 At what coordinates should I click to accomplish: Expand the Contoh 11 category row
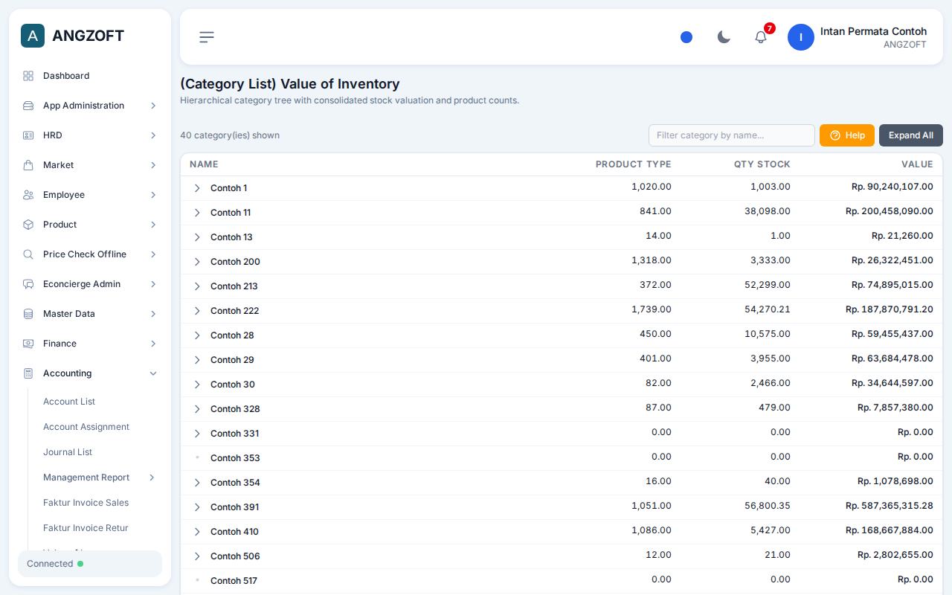197,213
